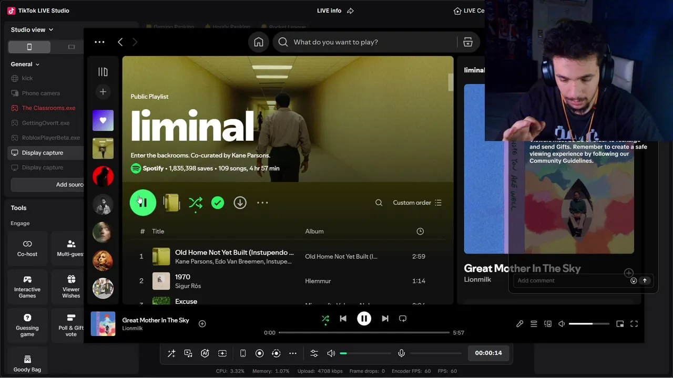Adjust the TikTok speaker volume slider
673x378 pixels.
365,353
